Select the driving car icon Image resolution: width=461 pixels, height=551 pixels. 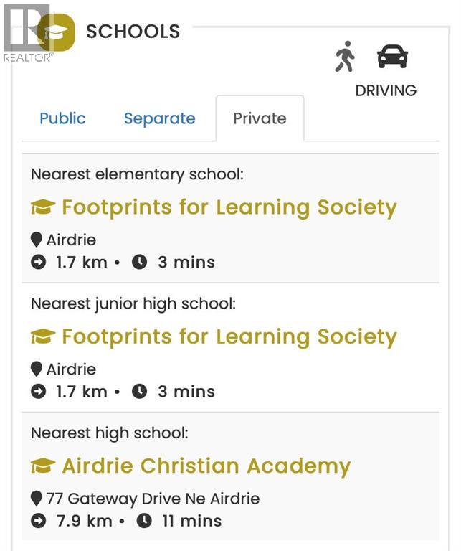(392, 57)
